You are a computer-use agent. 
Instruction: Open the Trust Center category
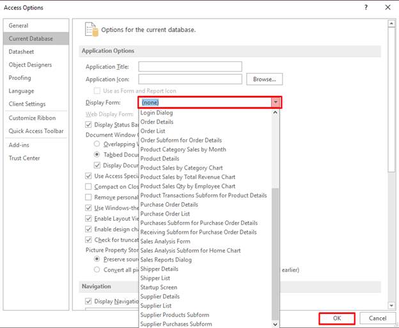[x=36, y=158]
